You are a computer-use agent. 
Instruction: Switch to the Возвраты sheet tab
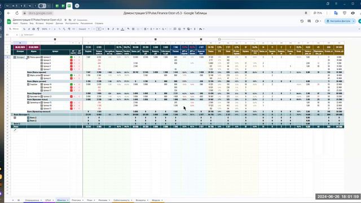coord(140,200)
